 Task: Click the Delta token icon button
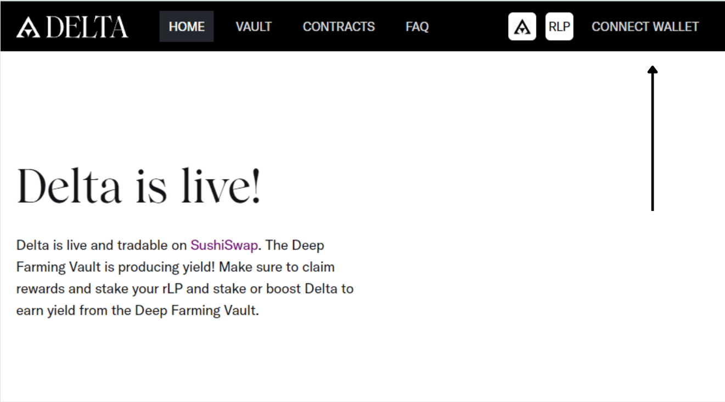click(x=522, y=26)
